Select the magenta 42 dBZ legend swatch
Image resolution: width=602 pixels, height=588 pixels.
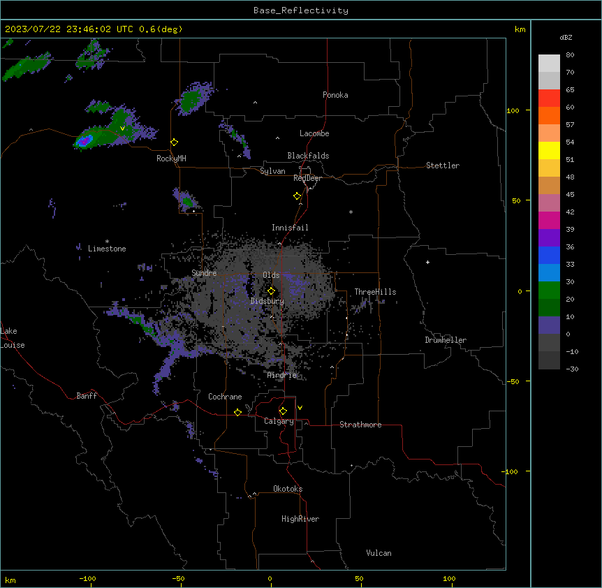[x=549, y=220]
